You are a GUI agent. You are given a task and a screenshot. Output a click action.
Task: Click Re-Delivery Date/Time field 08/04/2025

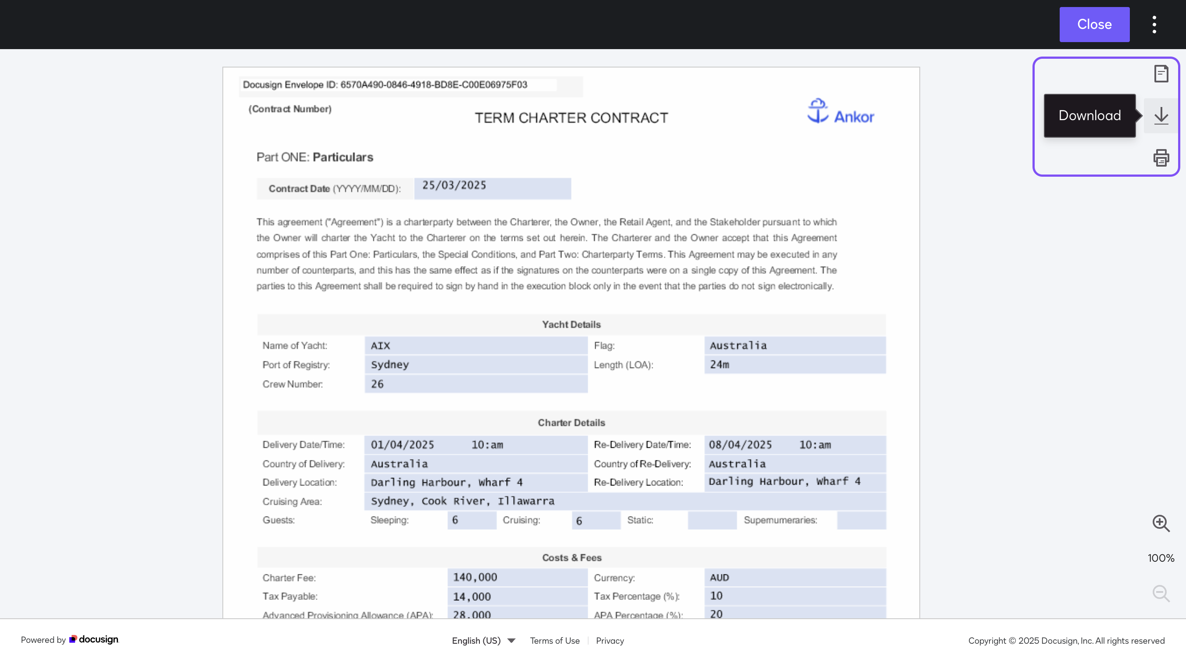[795, 445]
